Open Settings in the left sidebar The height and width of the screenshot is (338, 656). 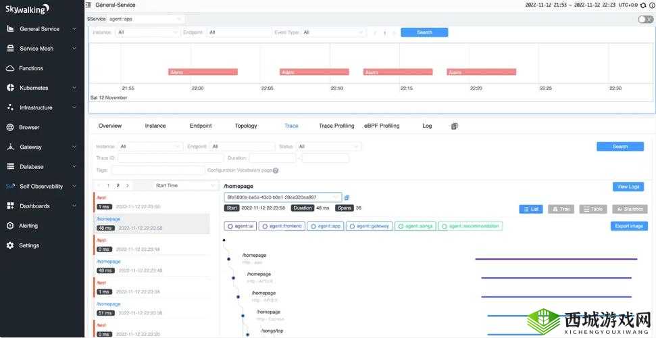[x=28, y=245]
